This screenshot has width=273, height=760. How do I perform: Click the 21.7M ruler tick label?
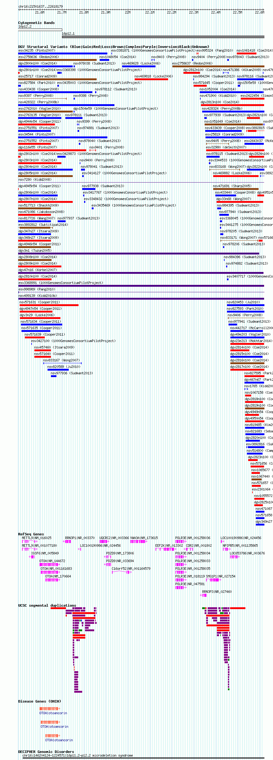(62, 12)
